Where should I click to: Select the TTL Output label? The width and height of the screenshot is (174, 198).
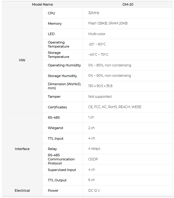tap(57, 180)
